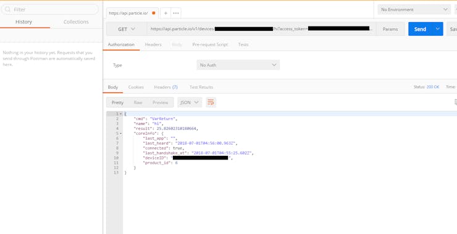Image resolution: width=457 pixels, height=234 pixels.
Task: Toggle the orange wrap lines icon
Action: [x=211, y=102]
